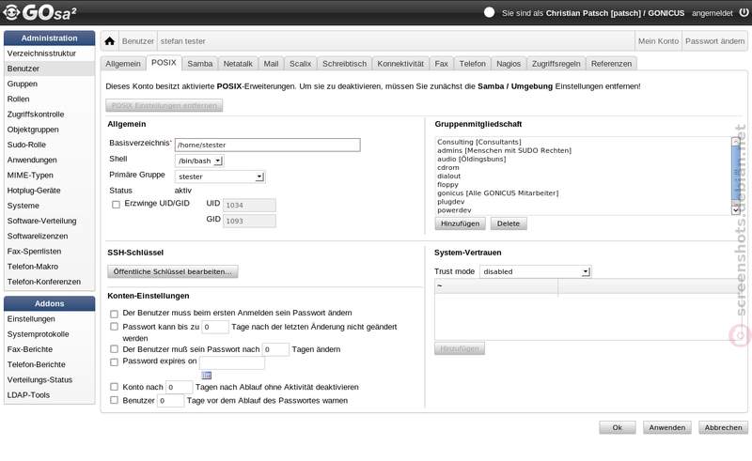Click 'Passwort ändern' link
Image resolution: width=752 pixels, height=461 pixels.
[714, 41]
